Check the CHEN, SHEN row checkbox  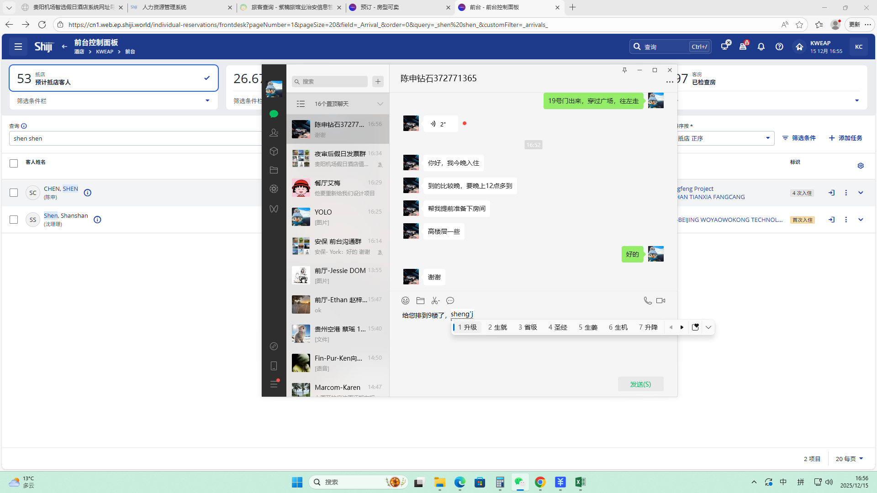(x=14, y=193)
